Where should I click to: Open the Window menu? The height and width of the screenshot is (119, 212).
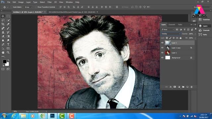point(69,2)
